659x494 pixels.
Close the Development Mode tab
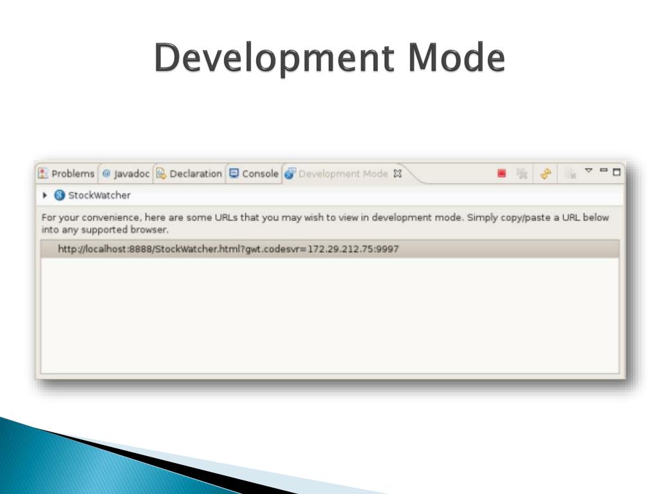398,174
